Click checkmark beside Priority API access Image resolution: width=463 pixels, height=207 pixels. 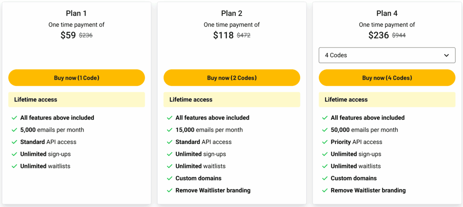(324, 142)
